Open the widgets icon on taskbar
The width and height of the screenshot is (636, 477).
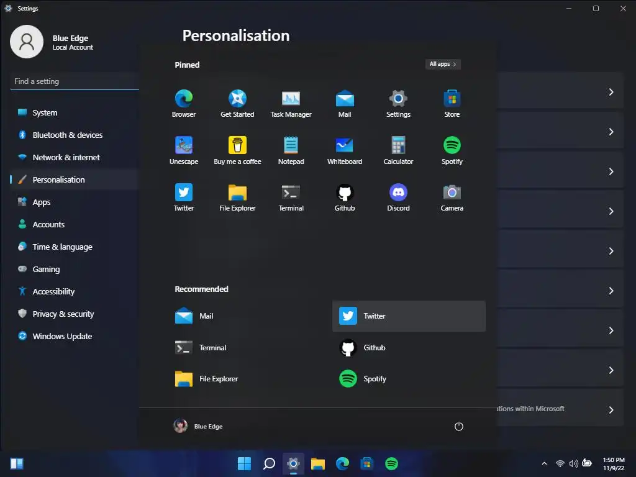[17, 463]
